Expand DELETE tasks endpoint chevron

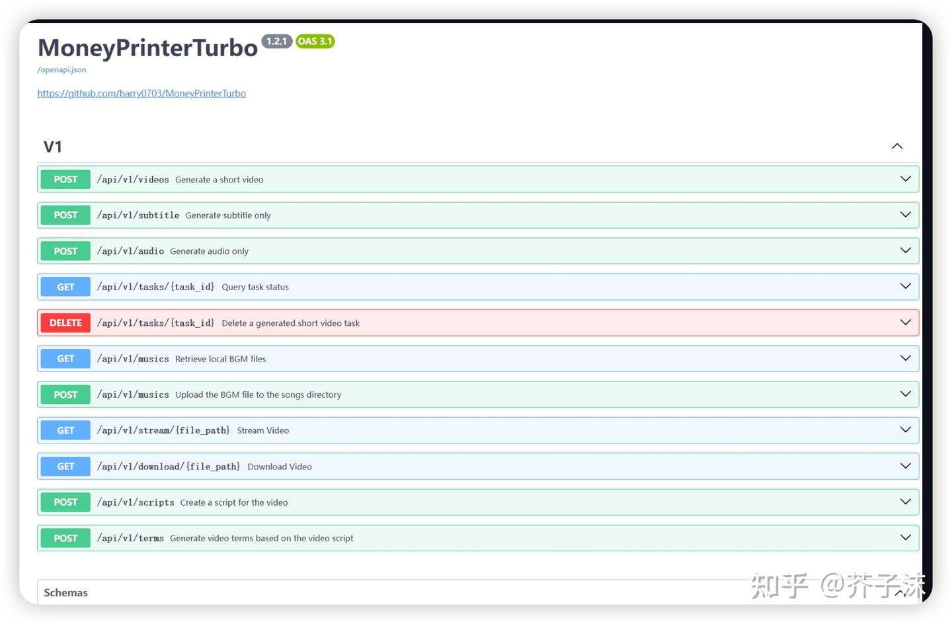click(906, 323)
